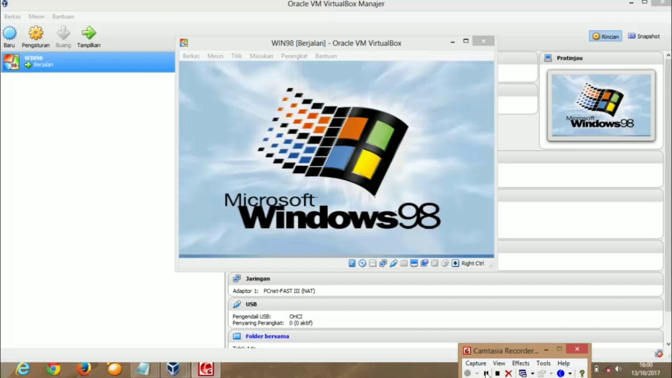Click keyboard capture arrow icon beside Right Ctrl

pyautogui.click(x=455, y=263)
